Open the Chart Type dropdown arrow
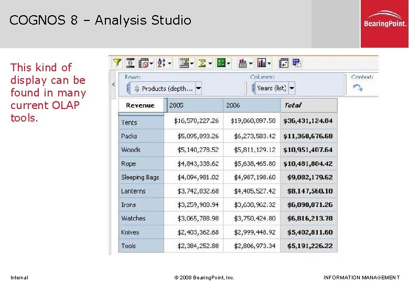The width and height of the screenshot is (409, 283). (x=251, y=63)
